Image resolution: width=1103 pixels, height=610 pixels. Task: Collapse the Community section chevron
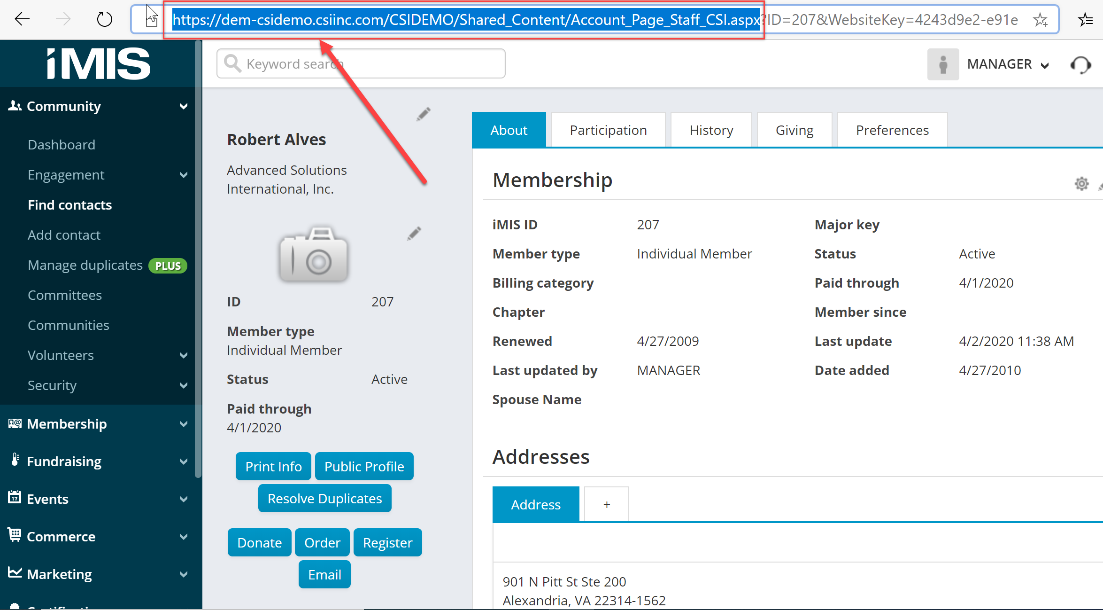(x=184, y=106)
